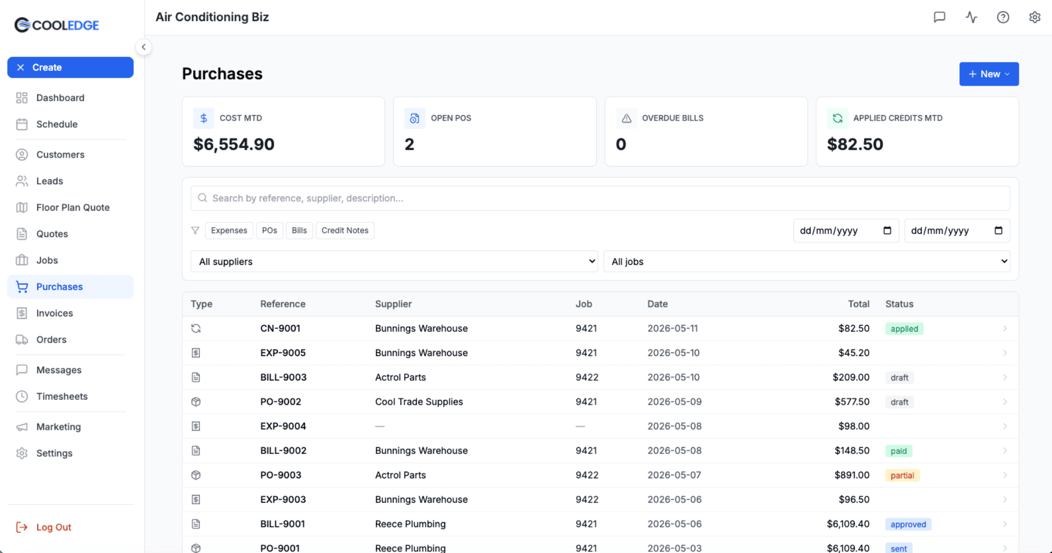Screen dimensions: 1052x553
Task: Click the search by reference field
Action: 600,198
